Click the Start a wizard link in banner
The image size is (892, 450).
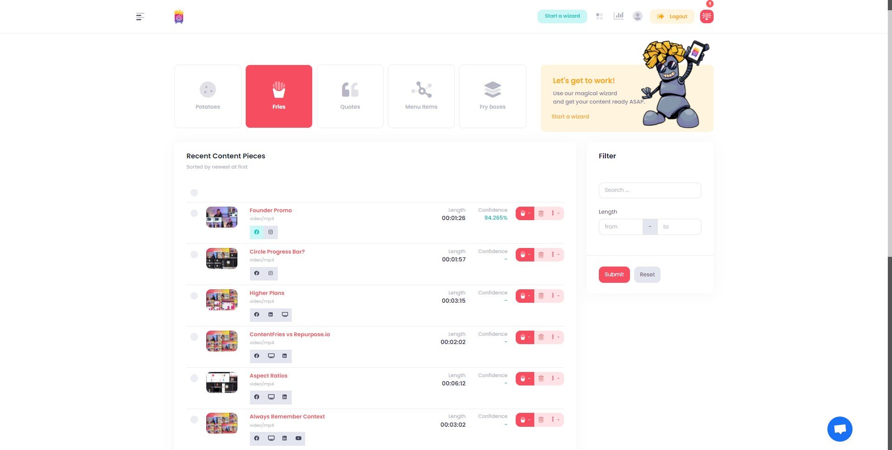pos(570,117)
